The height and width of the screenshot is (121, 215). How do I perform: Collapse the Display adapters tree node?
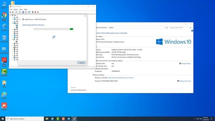pos(12,23)
